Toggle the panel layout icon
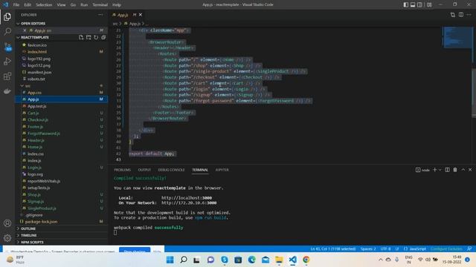The height and width of the screenshot is (267, 476). [x=413, y=4]
